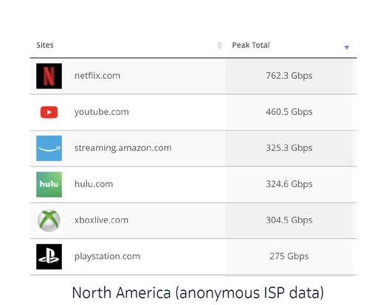Select the 275 Gbps peak value
369x305 pixels.
[x=289, y=256]
